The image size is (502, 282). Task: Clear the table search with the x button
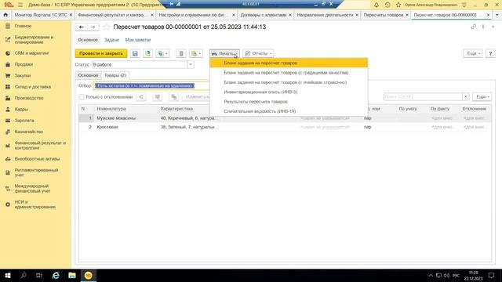coord(465,96)
